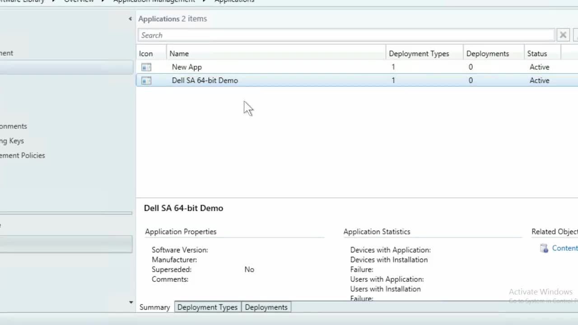Clear the search with the X button
Image resolution: width=578 pixels, height=325 pixels.
563,35
